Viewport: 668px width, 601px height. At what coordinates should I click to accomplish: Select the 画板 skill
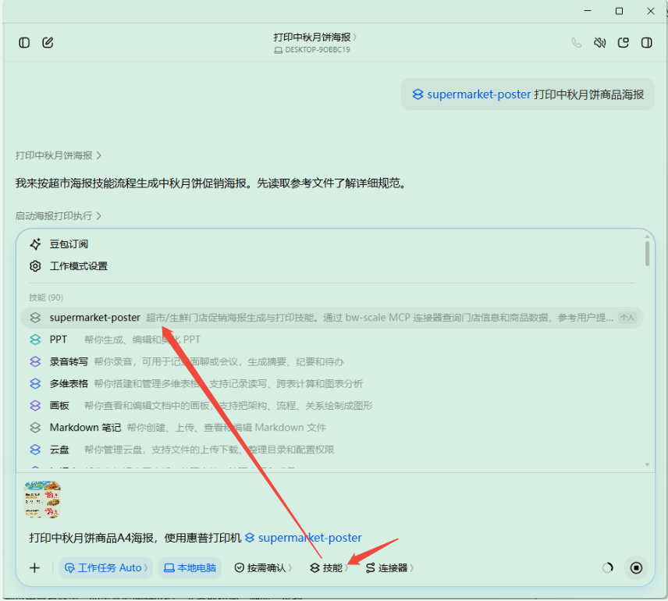pos(332,406)
